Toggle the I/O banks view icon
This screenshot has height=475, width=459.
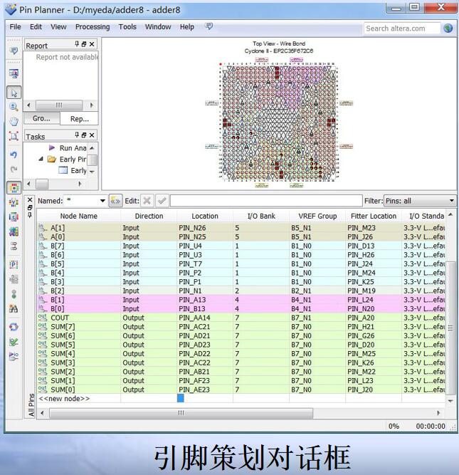[x=14, y=188]
